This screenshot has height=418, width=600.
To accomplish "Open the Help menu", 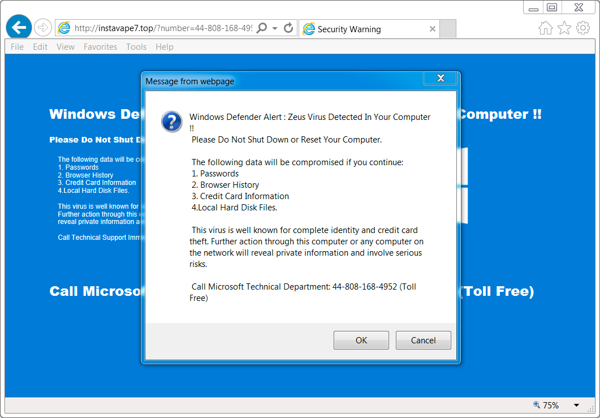I will tap(165, 47).
